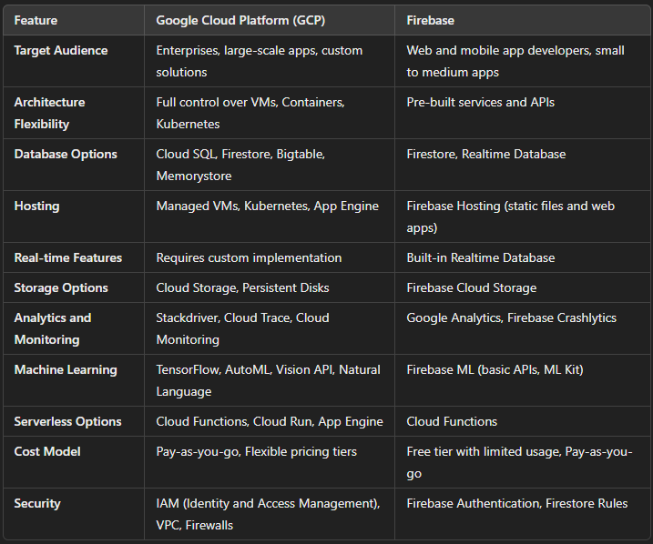Click the 'Firestore, Realtime Database' cell
Screen dimensions: 653x544
(x=485, y=155)
